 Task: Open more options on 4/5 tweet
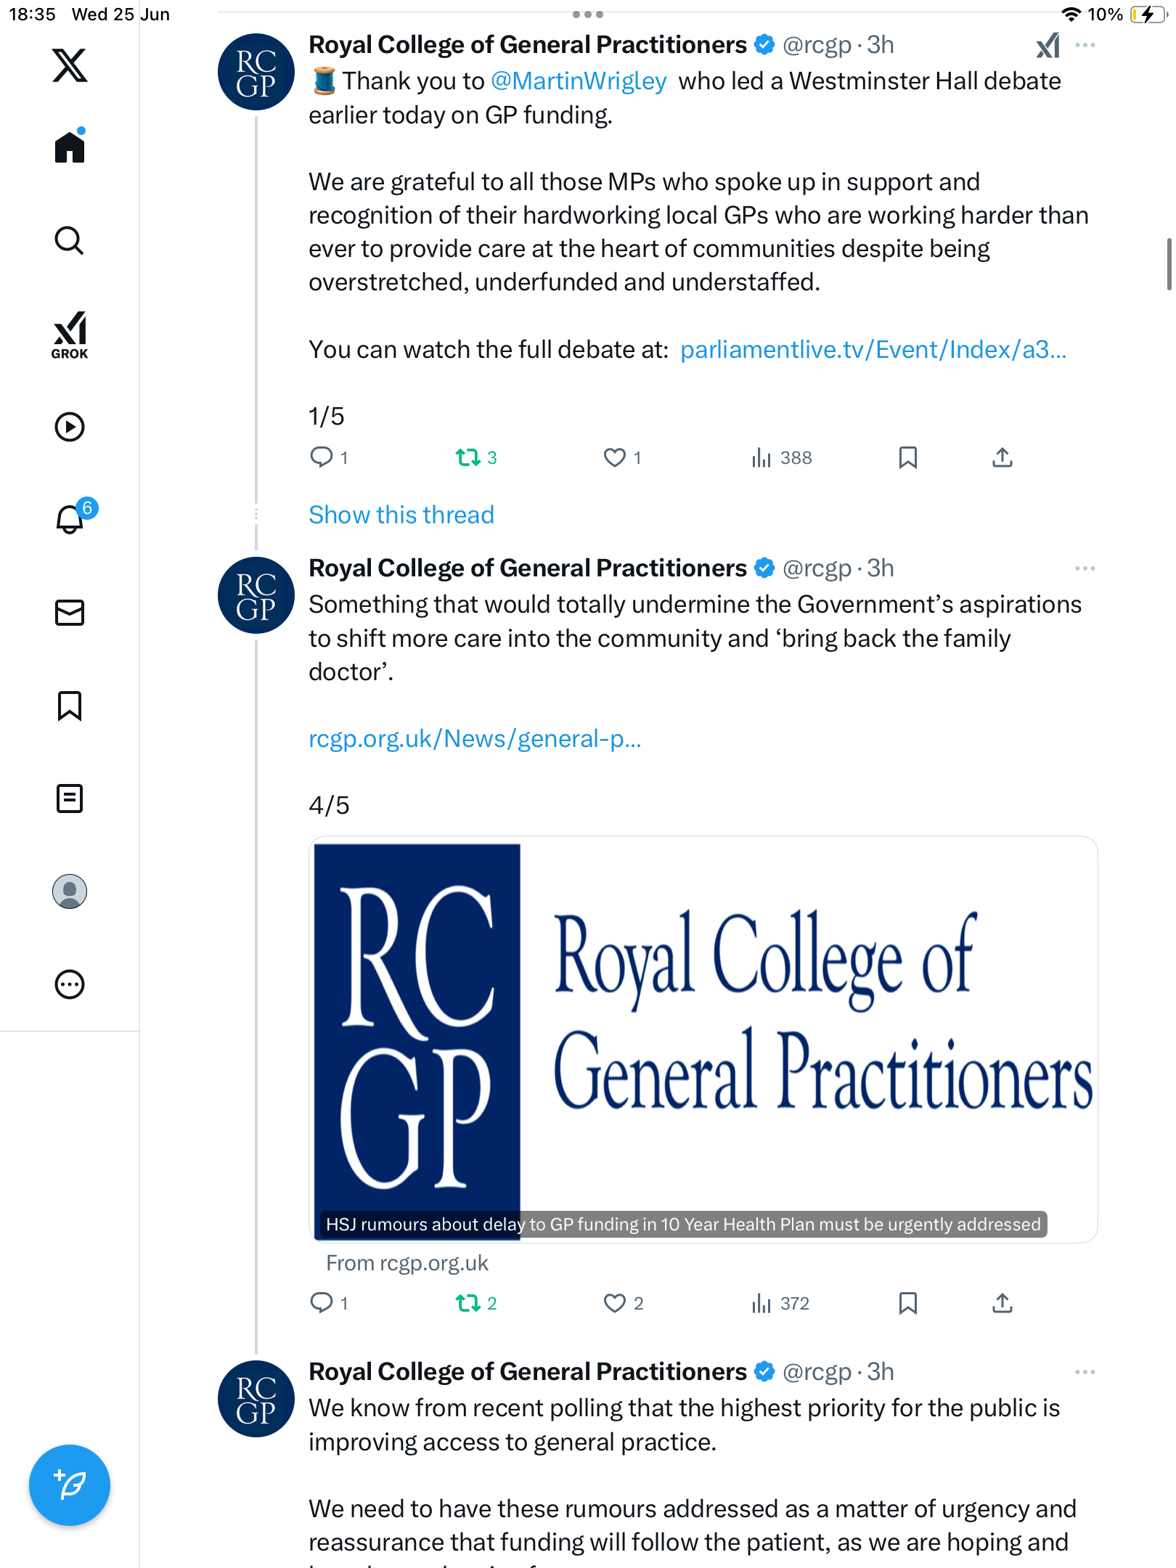tap(1085, 568)
